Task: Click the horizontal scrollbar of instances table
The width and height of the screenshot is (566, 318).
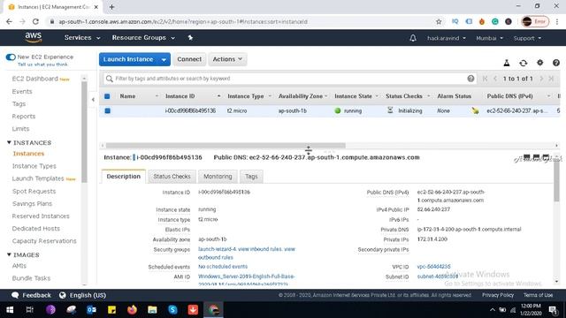Action: pyautogui.click(x=226, y=146)
